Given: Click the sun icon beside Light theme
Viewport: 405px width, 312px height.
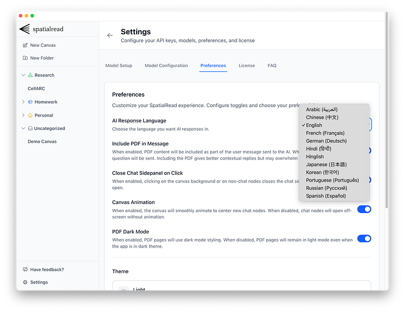Looking at the screenshot, I should pyautogui.click(x=123, y=289).
